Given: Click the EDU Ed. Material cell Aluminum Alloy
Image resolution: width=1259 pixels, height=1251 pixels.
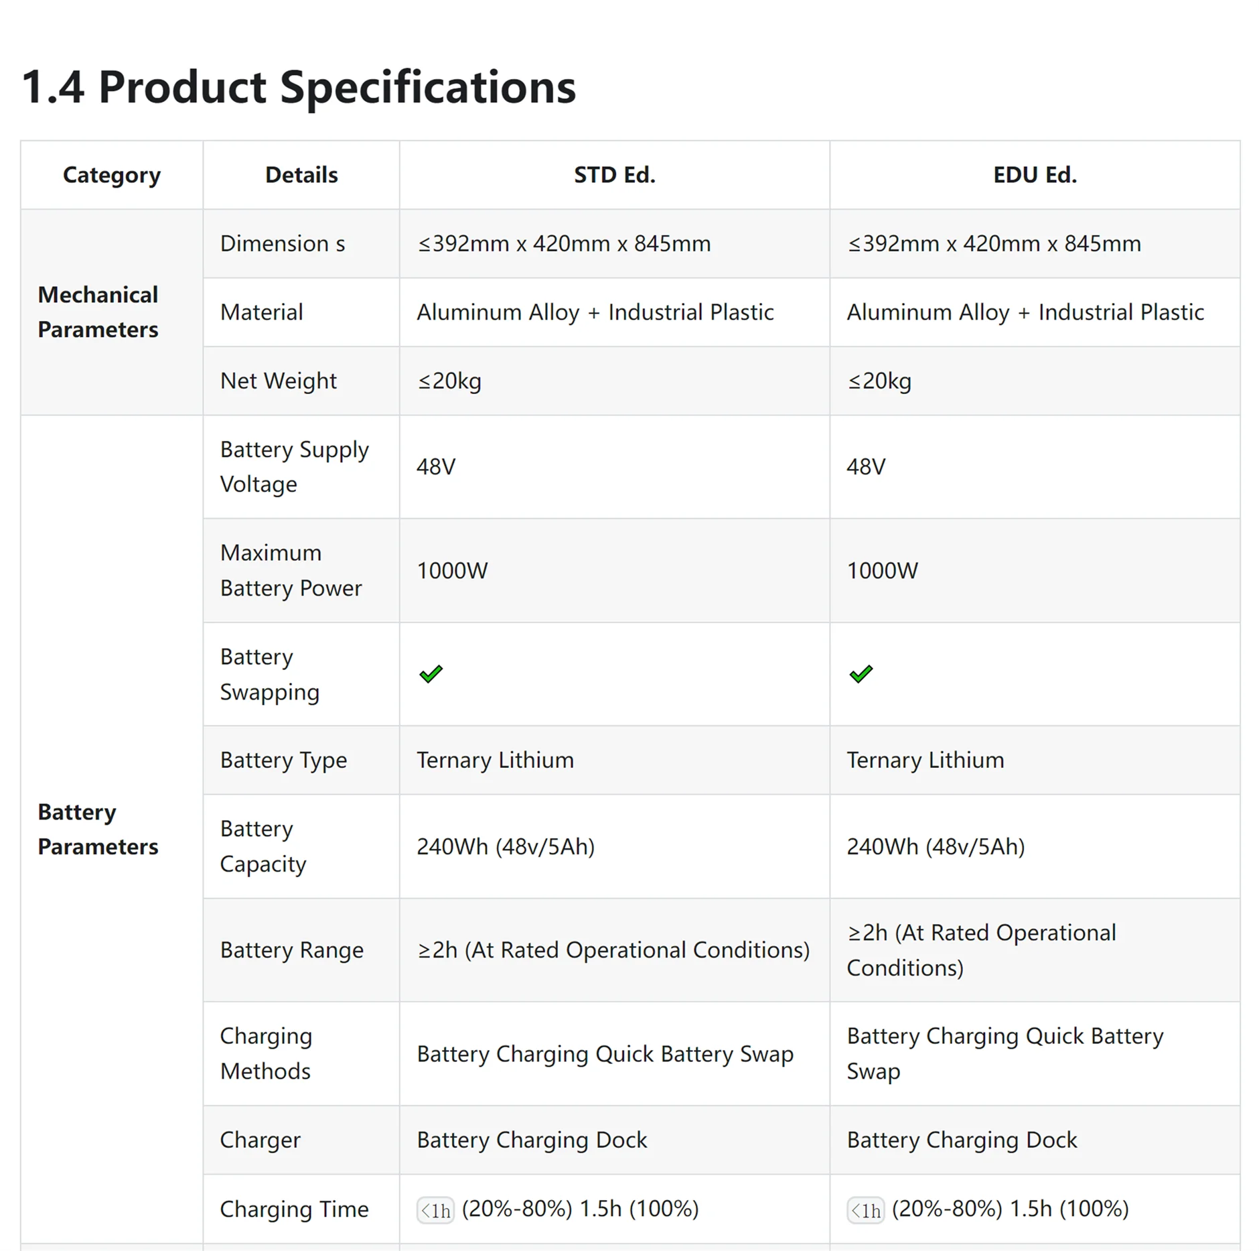Looking at the screenshot, I should (x=1035, y=312).
